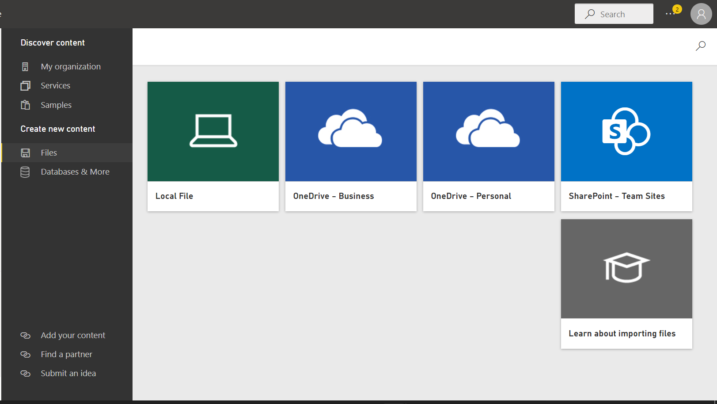The width and height of the screenshot is (717, 404).
Task: Open Samples in Discover content
Action: 56,105
